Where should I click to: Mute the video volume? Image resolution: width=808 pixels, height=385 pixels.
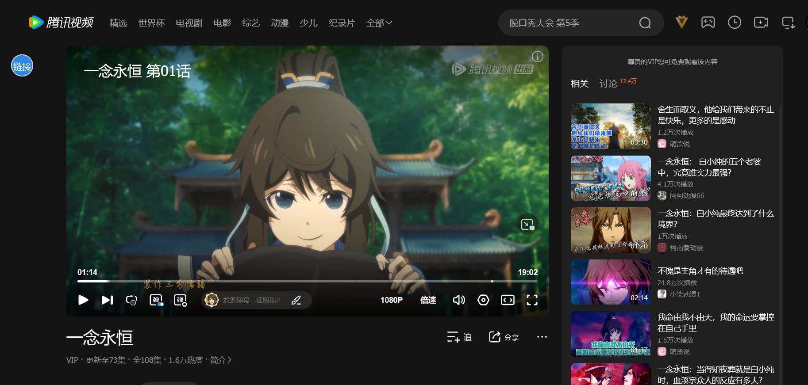pyautogui.click(x=459, y=300)
